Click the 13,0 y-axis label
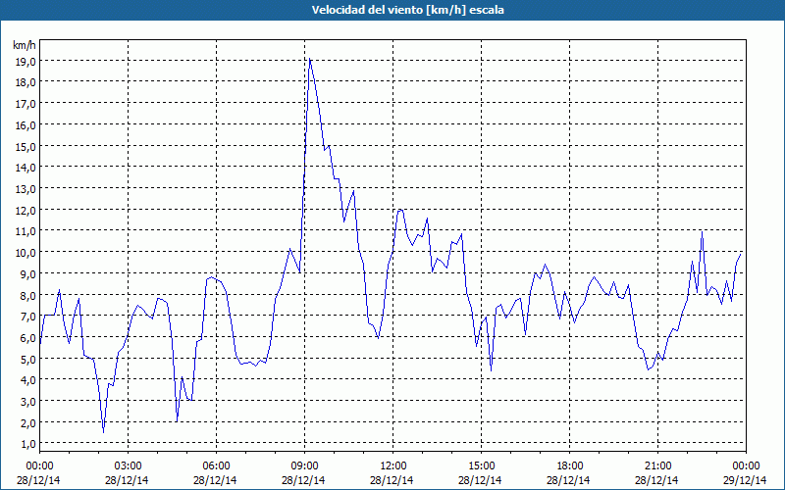Image resolution: width=785 pixels, height=490 pixels. click(x=26, y=189)
